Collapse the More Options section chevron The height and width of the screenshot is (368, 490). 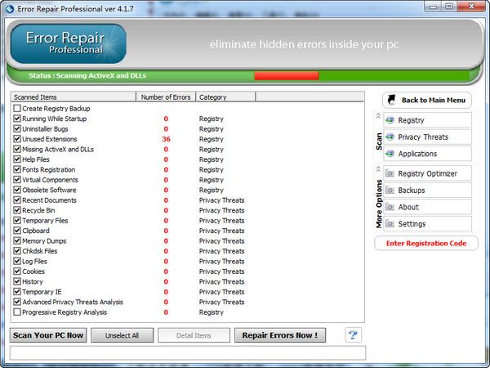coord(378,169)
